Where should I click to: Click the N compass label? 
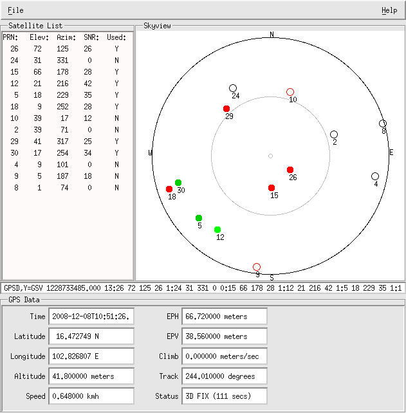[272, 35]
